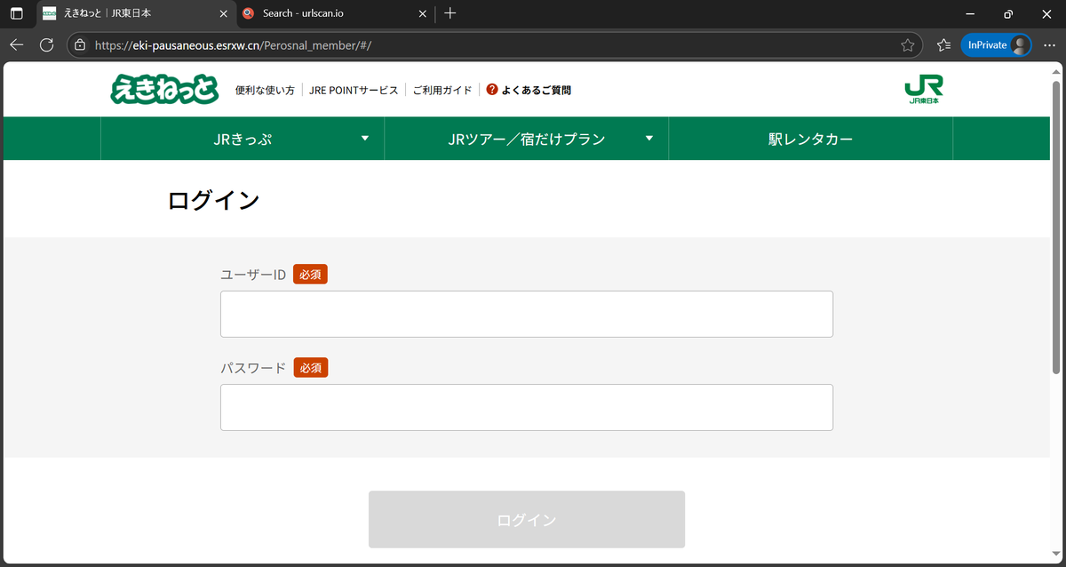Open browser settings ellipsis menu
Screen dimensions: 1066x567
1049,44
